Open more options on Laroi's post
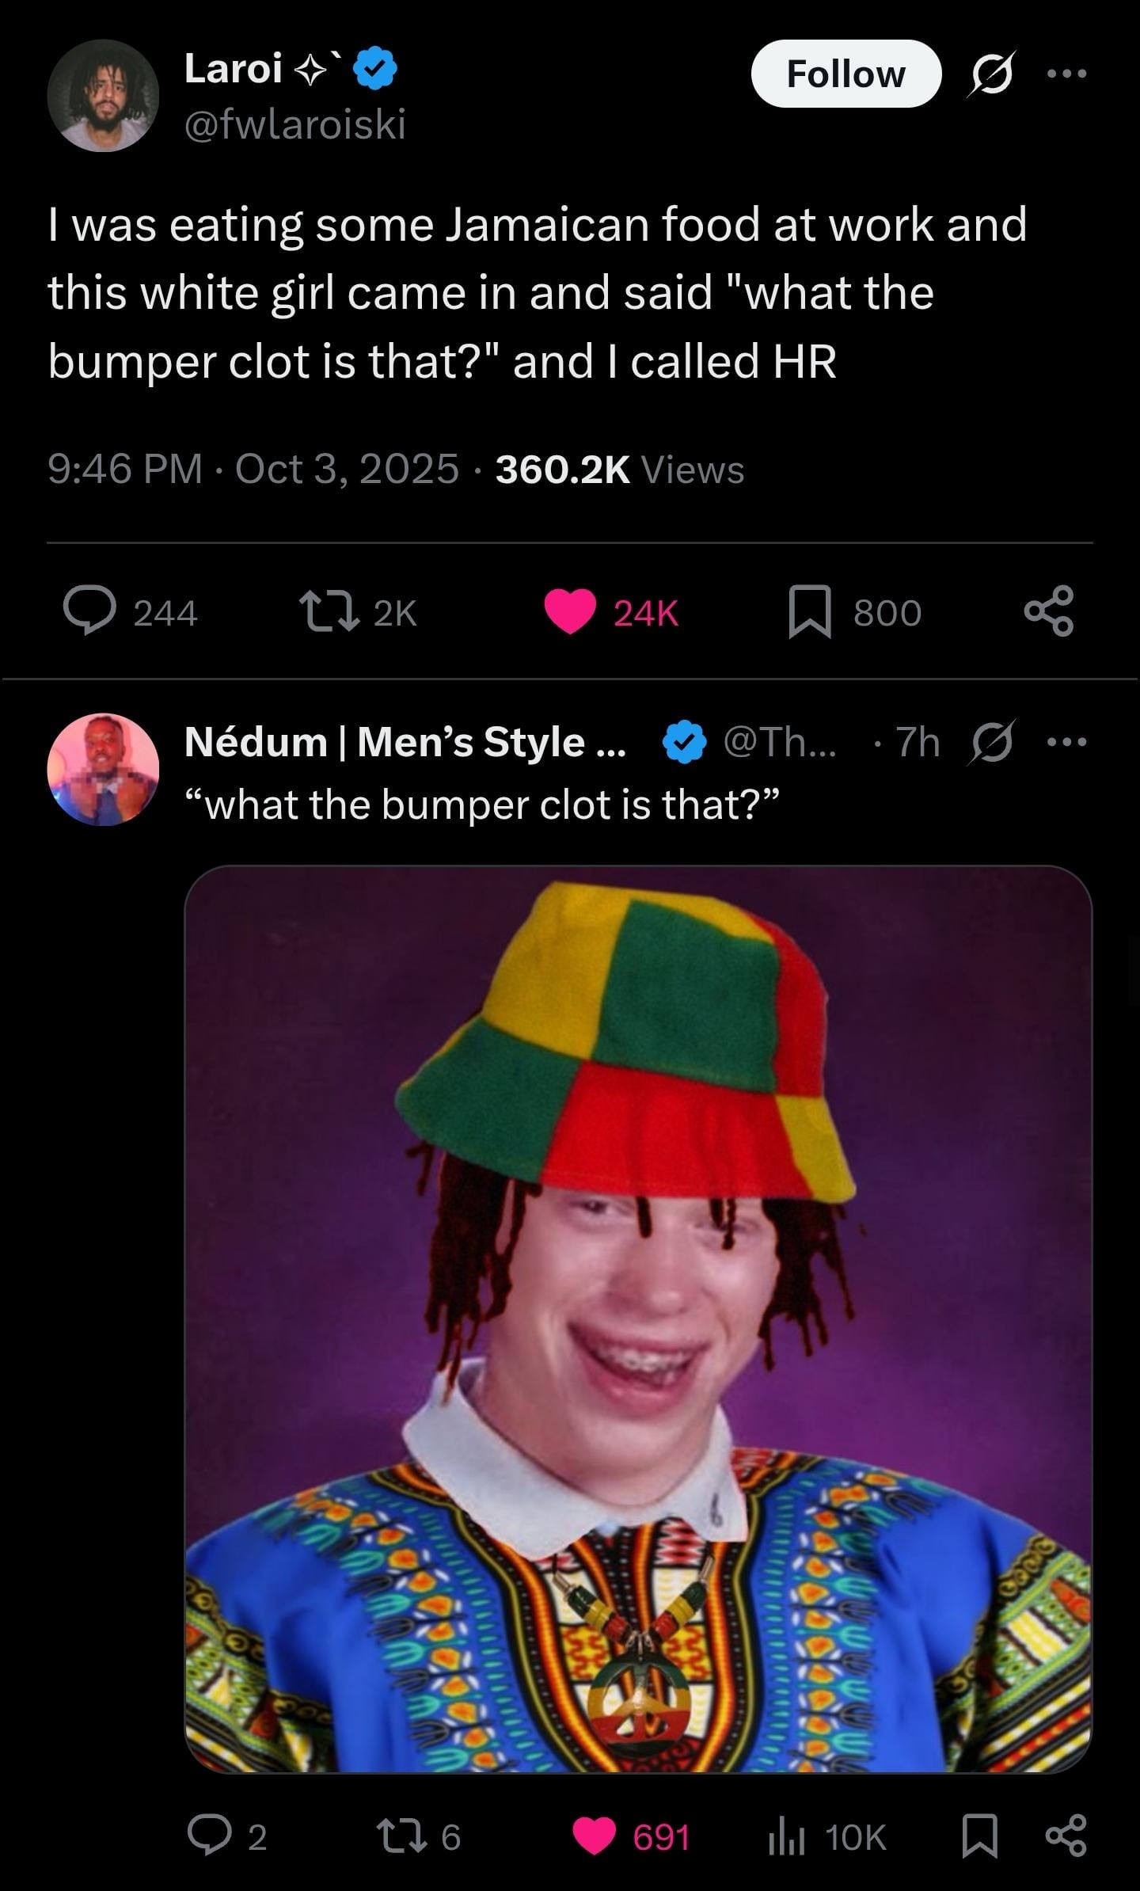Viewport: 1140px width, 1891px height. coord(1066,74)
